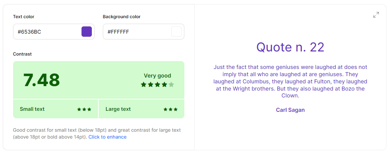This screenshot has width=390, height=153.
Task: Click the 'Contrast' section label
Action: tap(22, 54)
